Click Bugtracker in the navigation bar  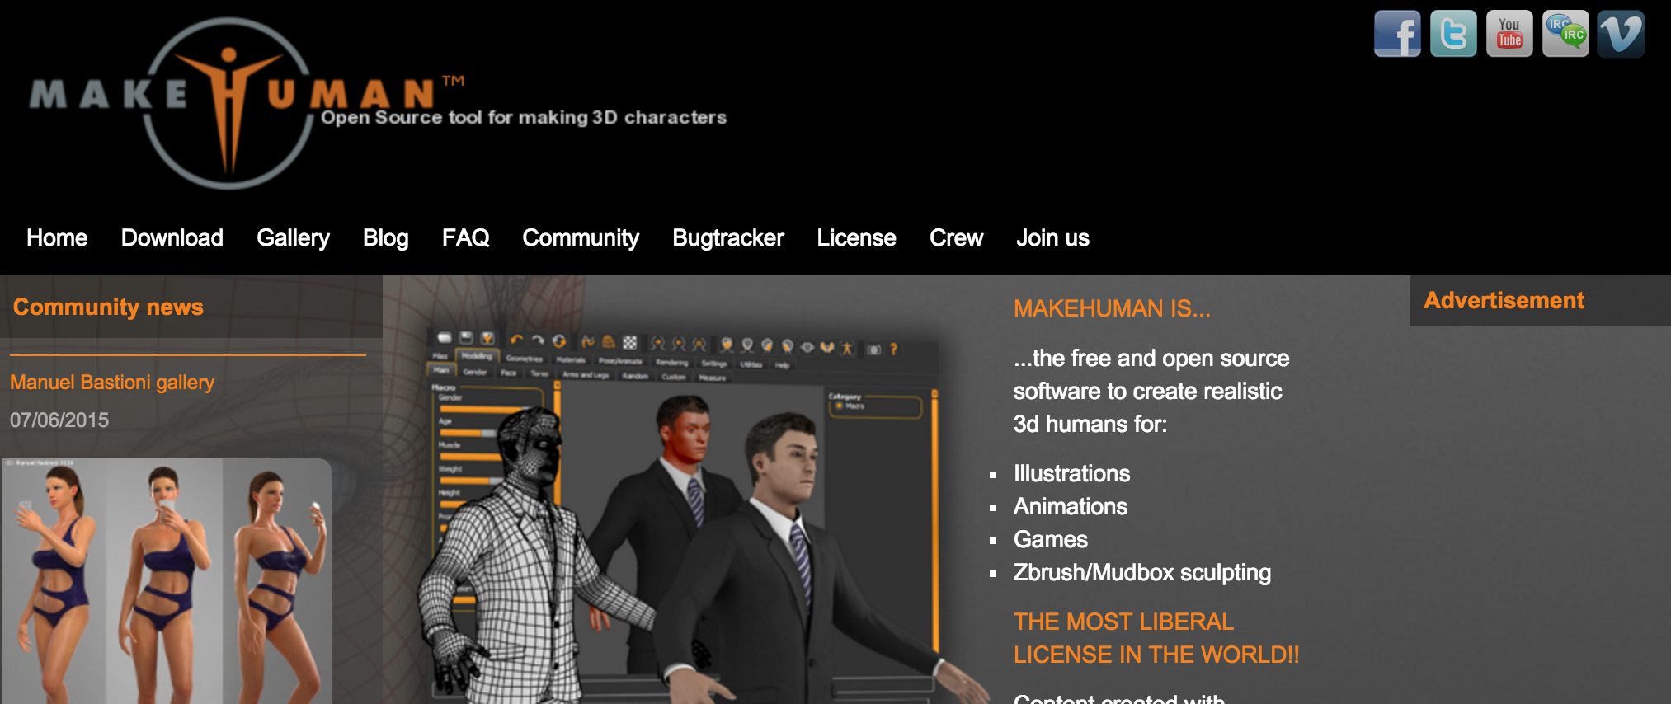point(727,238)
